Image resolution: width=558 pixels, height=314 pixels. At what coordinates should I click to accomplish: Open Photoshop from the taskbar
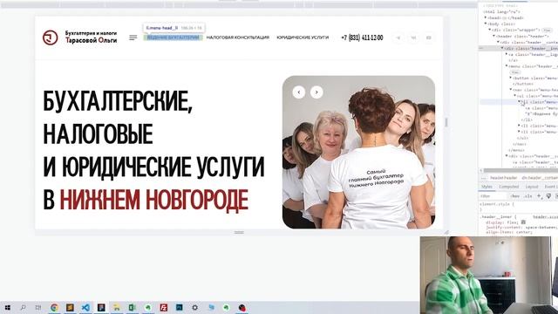coord(180,308)
